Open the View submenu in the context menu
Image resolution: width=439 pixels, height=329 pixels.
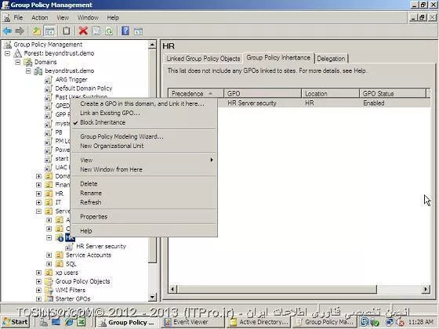click(x=144, y=160)
